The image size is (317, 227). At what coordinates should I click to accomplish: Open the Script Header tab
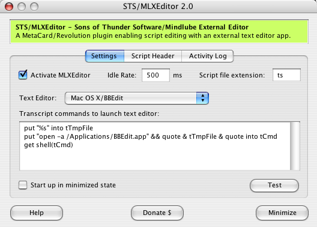point(153,56)
